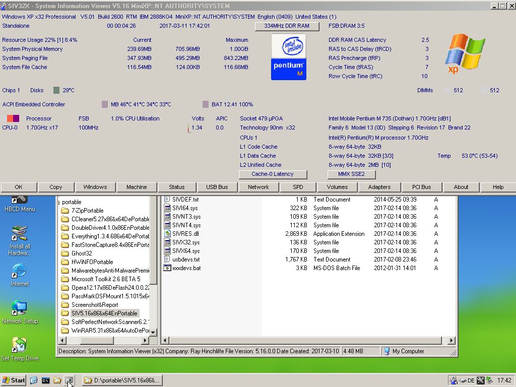Click the folder icon beside 7-ZipPortable
This screenshot has width=516, height=387.
pos(65,211)
